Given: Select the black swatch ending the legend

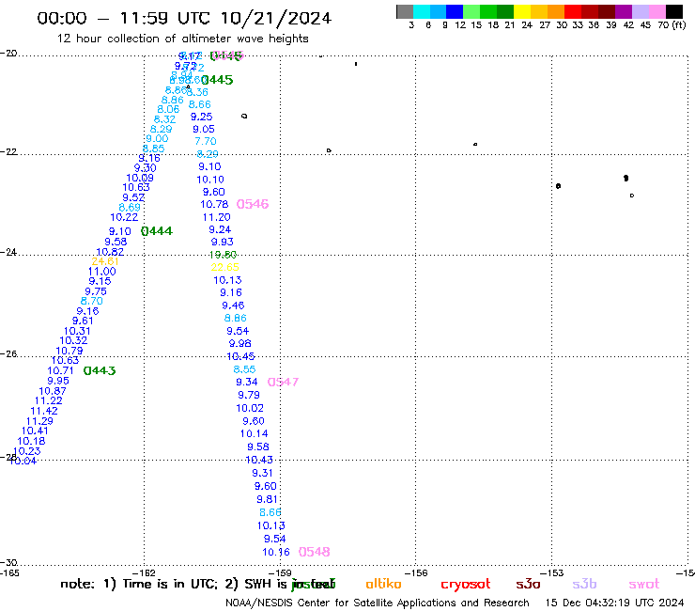Looking at the screenshot, I should (x=673, y=11).
